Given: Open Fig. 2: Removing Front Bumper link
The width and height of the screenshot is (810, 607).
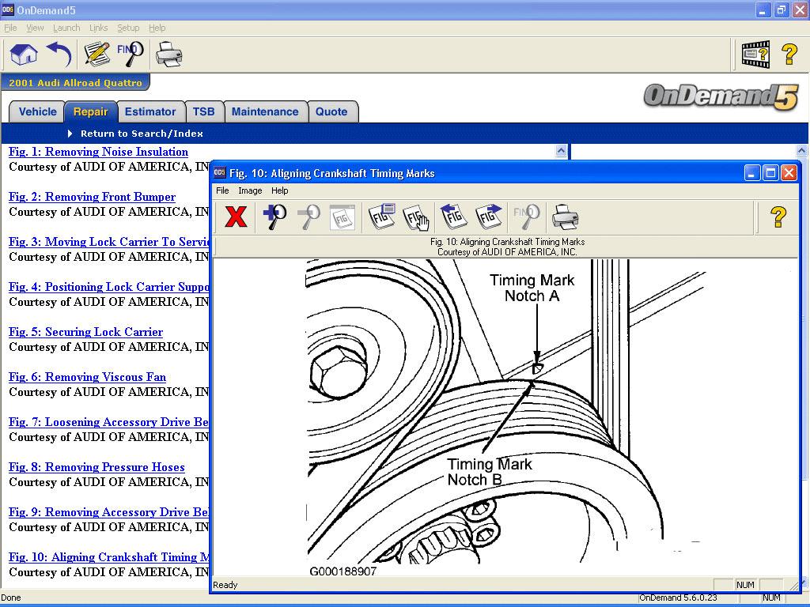Looking at the screenshot, I should pyautogui.click(x=92, y=197).
